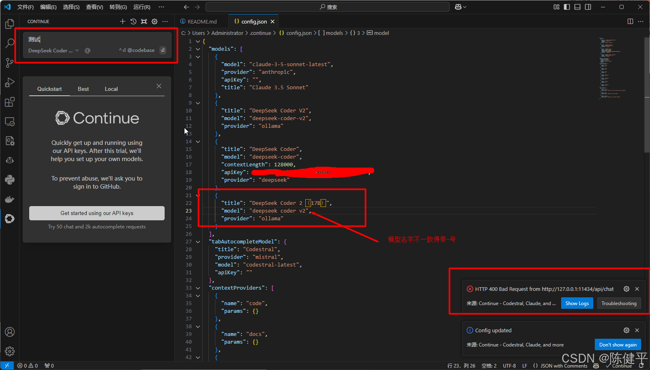Use the ^⏎ @codebase submit option
Viewport: 650px width, 370px height.
pyautogui.click(x=137, y=50)
